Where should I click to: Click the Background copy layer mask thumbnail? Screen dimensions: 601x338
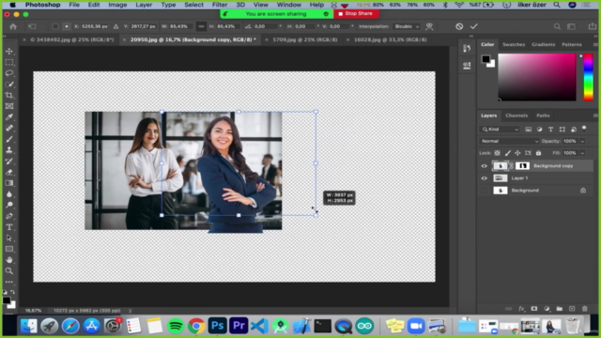point(522,166)
